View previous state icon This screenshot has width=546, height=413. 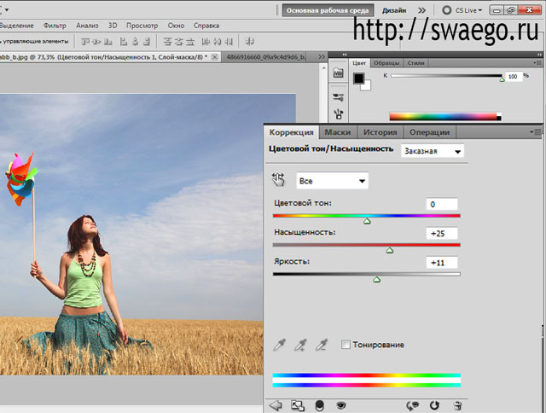click(413, 405)
